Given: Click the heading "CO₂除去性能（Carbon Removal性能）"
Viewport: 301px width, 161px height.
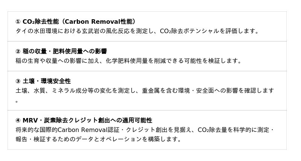Looking at the screenshot, I should point(79,21).
